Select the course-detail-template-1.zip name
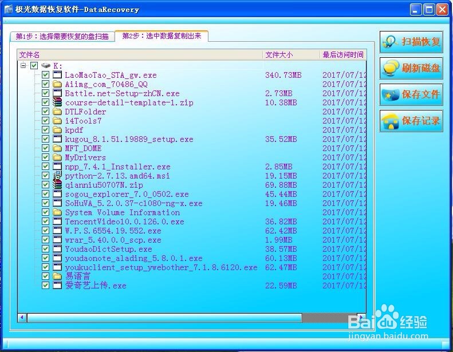The image size is (453, 352). point(129,102)
